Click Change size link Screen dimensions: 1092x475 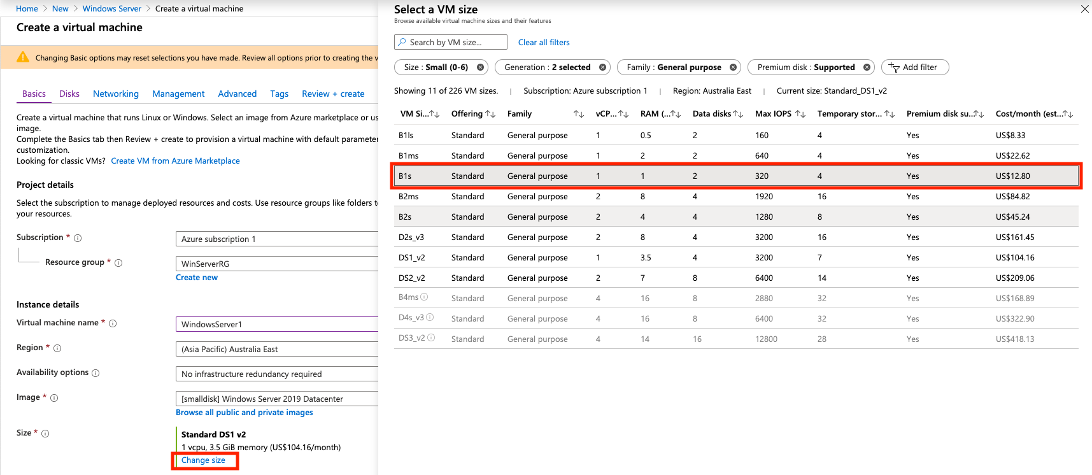[203, 460]
